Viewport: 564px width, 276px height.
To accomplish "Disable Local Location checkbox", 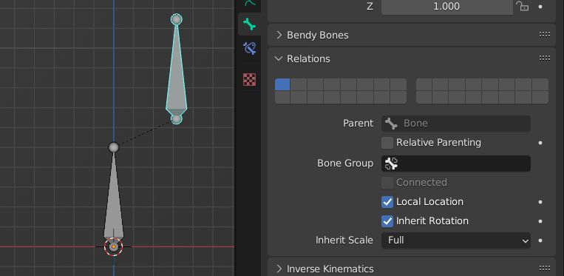I will 387,202.
